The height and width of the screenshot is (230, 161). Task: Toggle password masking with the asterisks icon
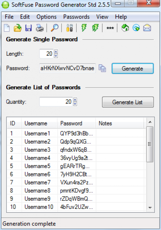click(110, 28)
